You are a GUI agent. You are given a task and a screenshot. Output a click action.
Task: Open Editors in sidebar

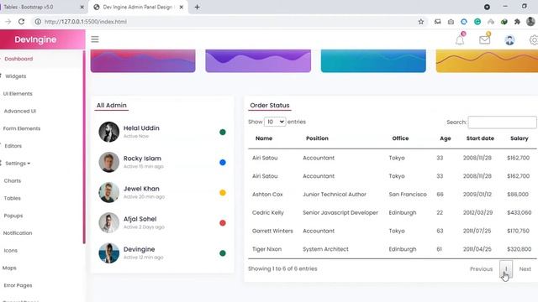tap(13, 146)
